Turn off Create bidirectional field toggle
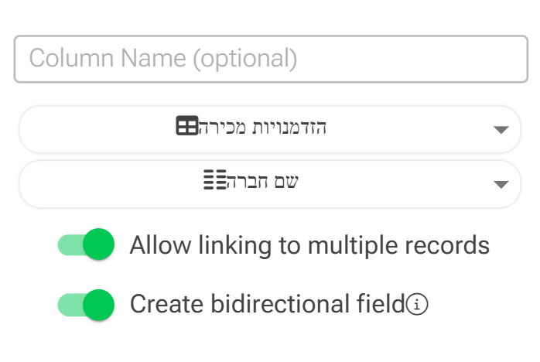Image resolution: width=540 pixels, height=362 pixels. [x=86, y=305]
